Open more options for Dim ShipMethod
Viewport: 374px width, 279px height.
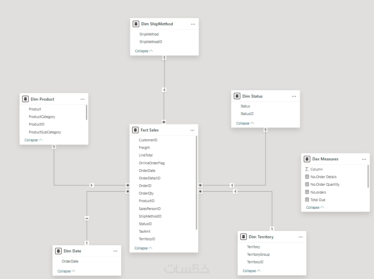point(193,24)
